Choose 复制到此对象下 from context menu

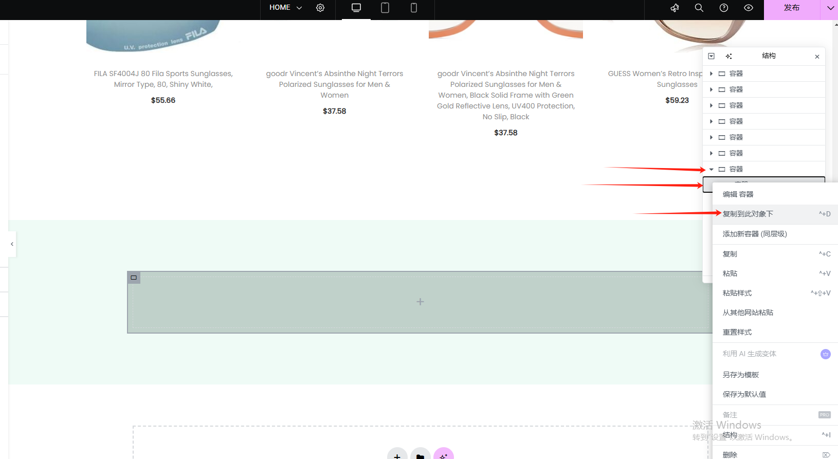[748, 214]
